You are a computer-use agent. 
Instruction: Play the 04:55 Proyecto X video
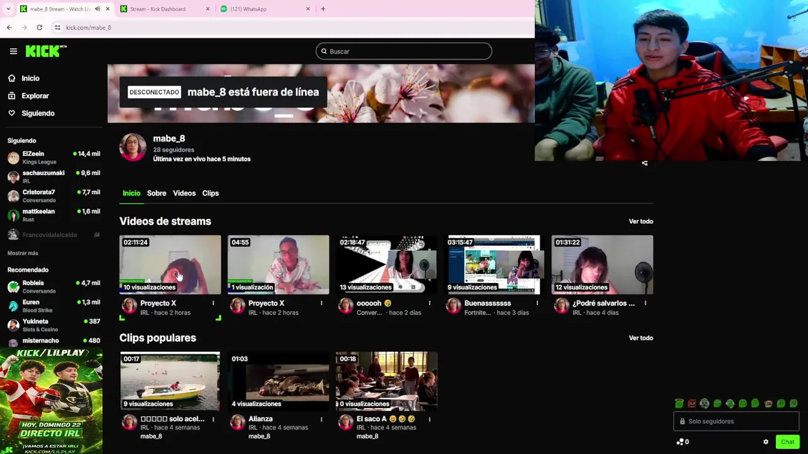278,265
